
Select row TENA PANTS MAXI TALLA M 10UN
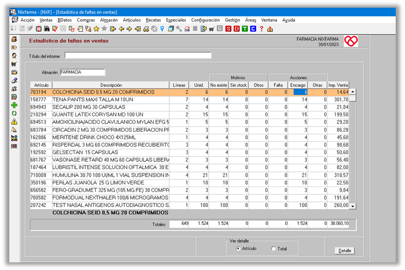point(190,99)
